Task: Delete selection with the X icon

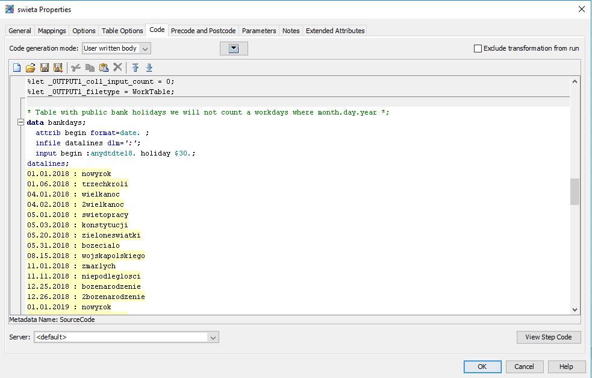Action: click(117, 68)
